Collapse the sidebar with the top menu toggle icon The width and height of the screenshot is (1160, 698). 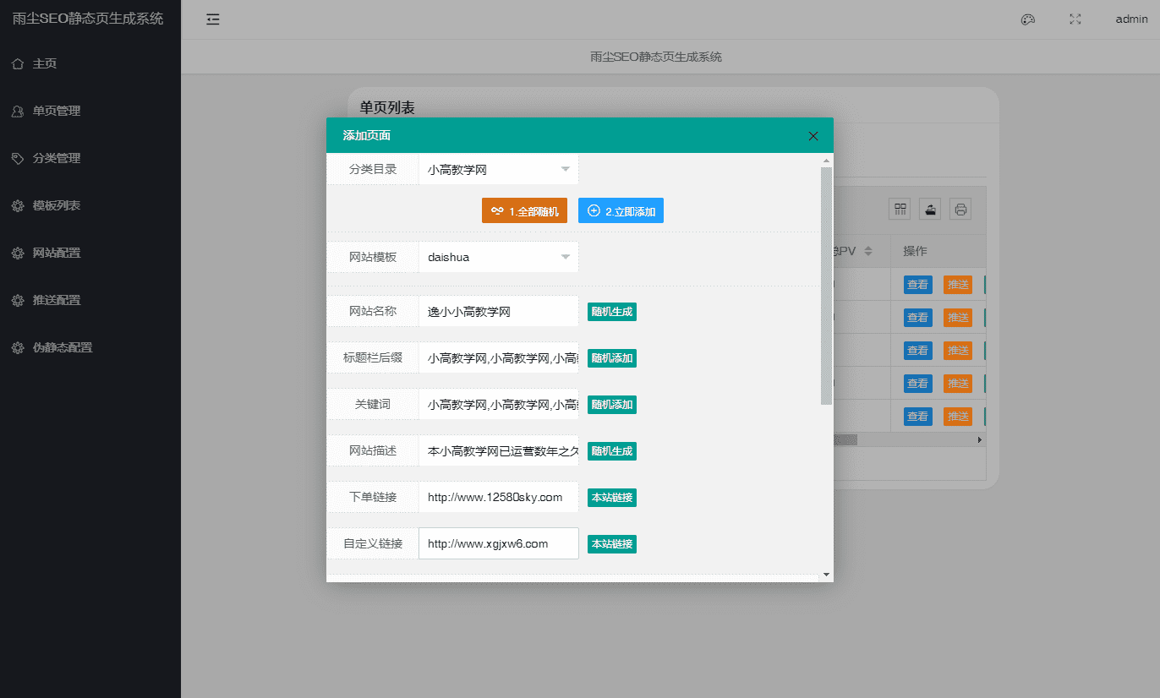pos(213,19)
